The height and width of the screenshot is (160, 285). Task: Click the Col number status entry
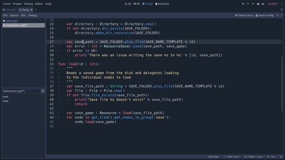277,157
